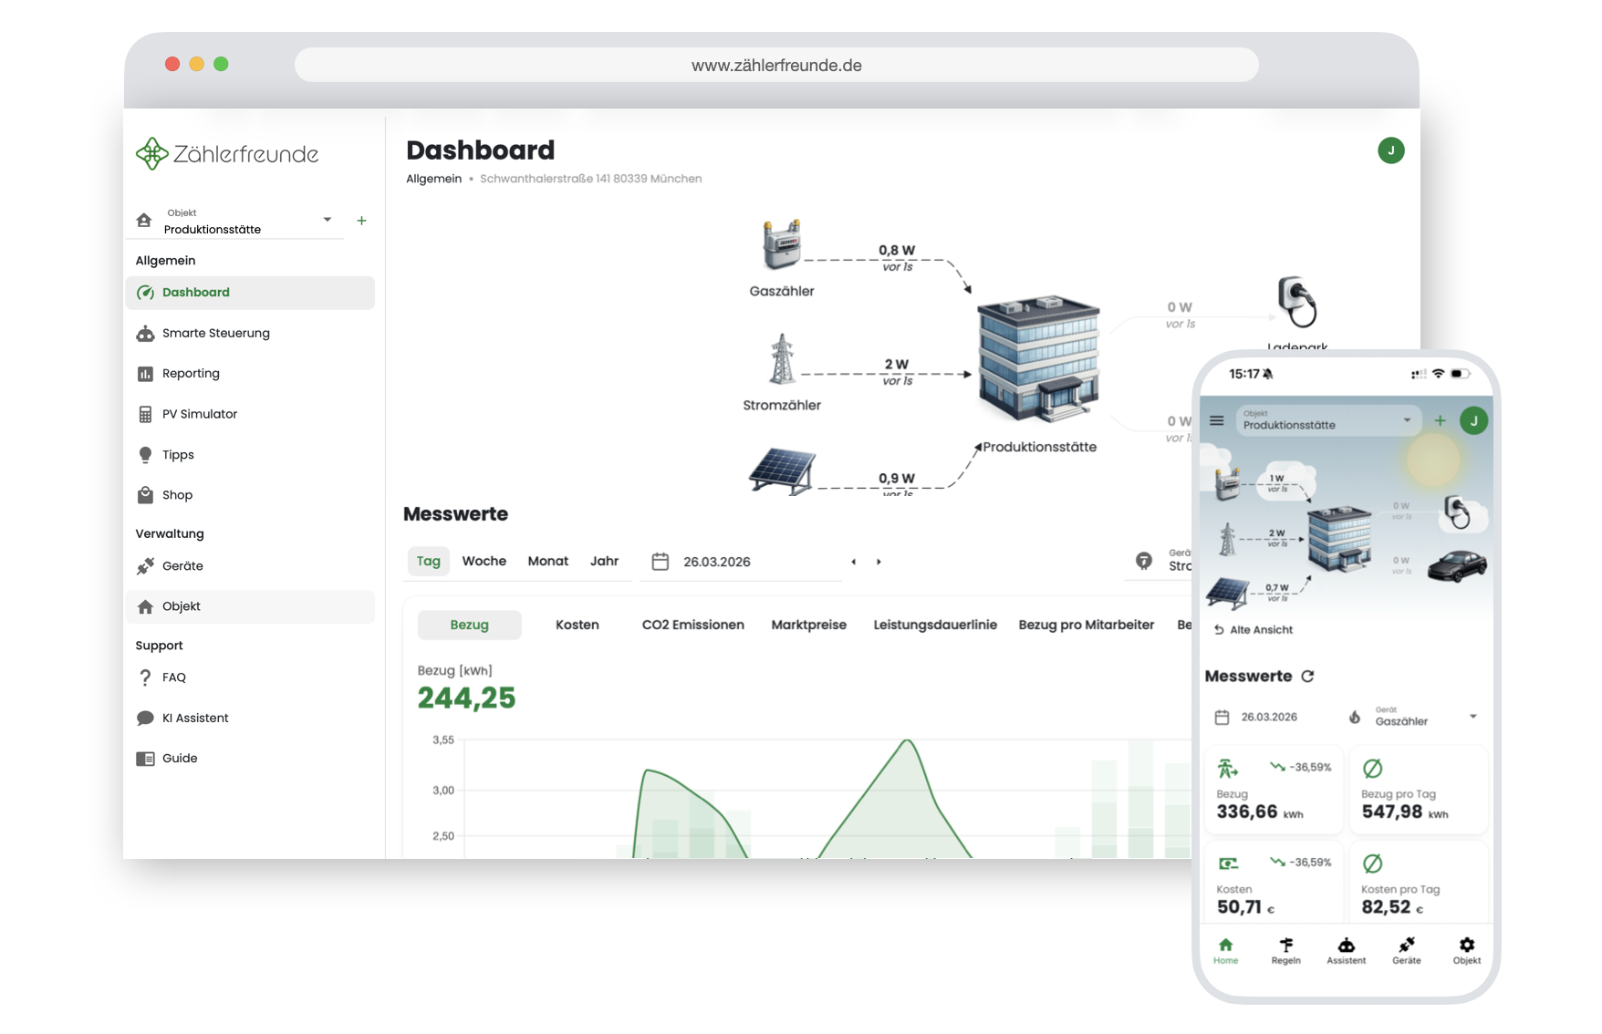
Task: Open the Smarte Steuerung page
Action: pyautogui.click(x=215, y=333)
